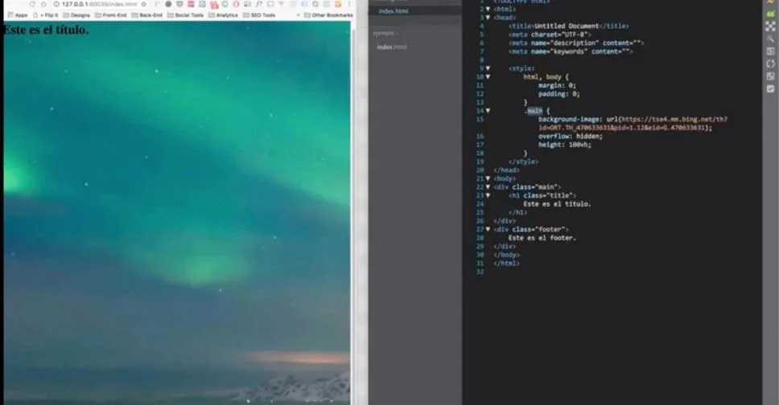The width and height of the screenshot is (779, 405).
Task: Click the height: 100vh; declaration
Action: click(x=565, y=145)
